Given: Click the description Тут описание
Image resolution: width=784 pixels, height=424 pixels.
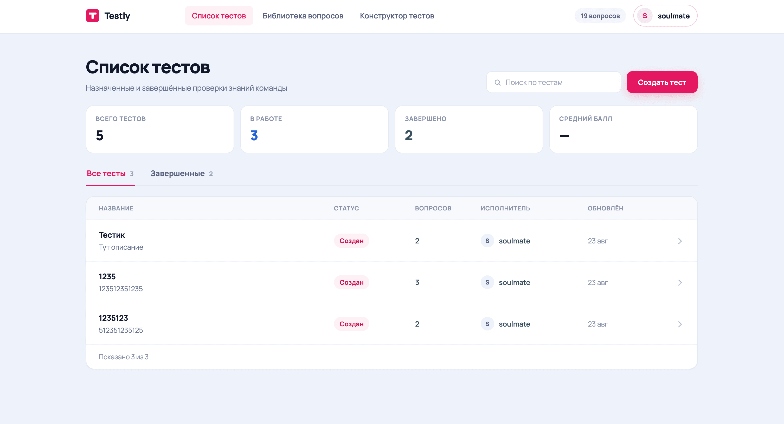Looking at the screenshot, I should [x=121, y=247].
